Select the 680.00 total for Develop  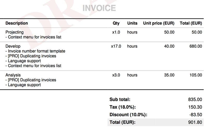196,46
